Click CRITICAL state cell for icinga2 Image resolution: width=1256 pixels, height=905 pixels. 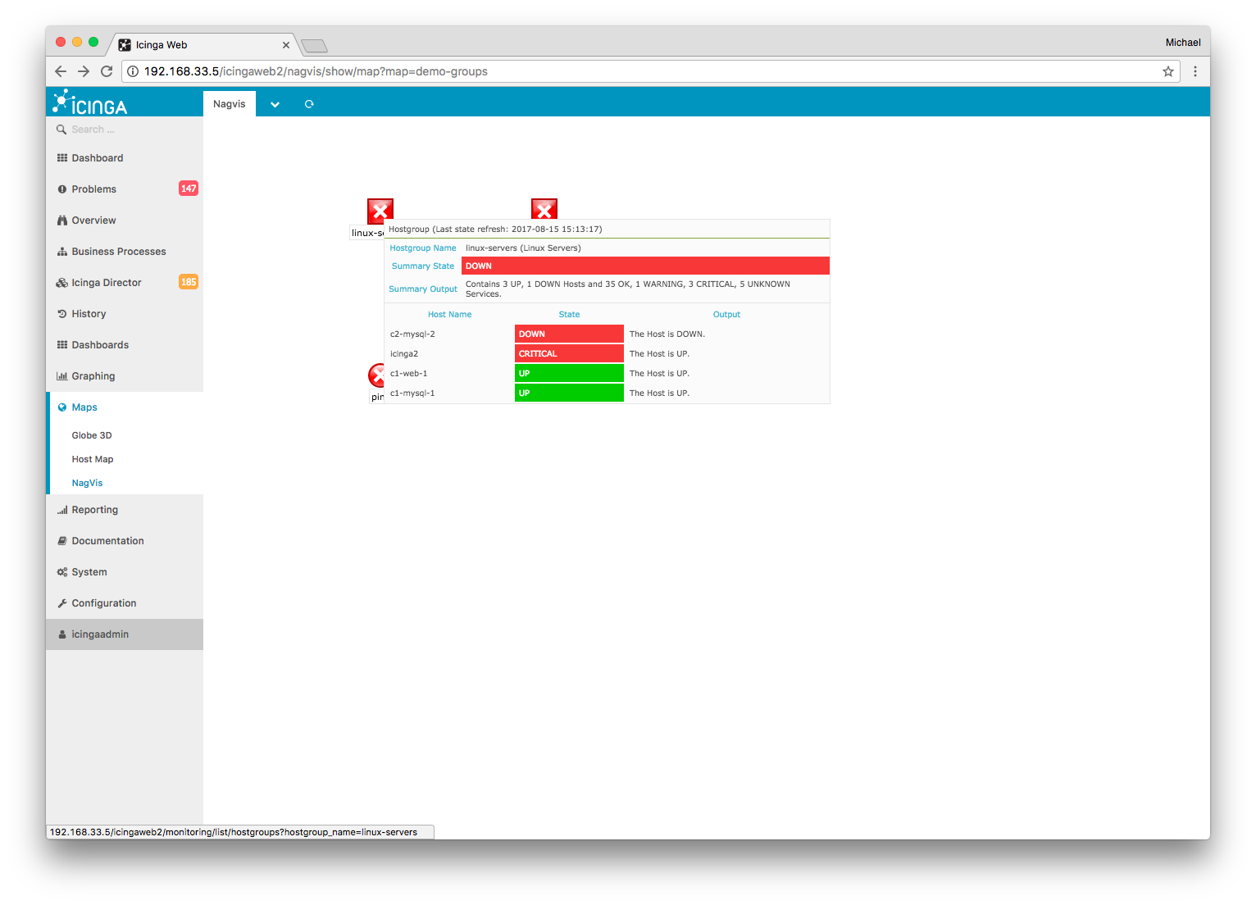point(569,353)
